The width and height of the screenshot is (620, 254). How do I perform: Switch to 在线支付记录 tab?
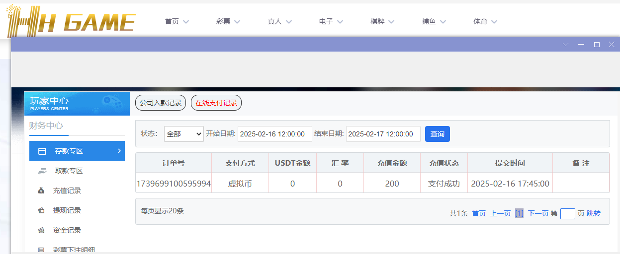coord(216,103)
